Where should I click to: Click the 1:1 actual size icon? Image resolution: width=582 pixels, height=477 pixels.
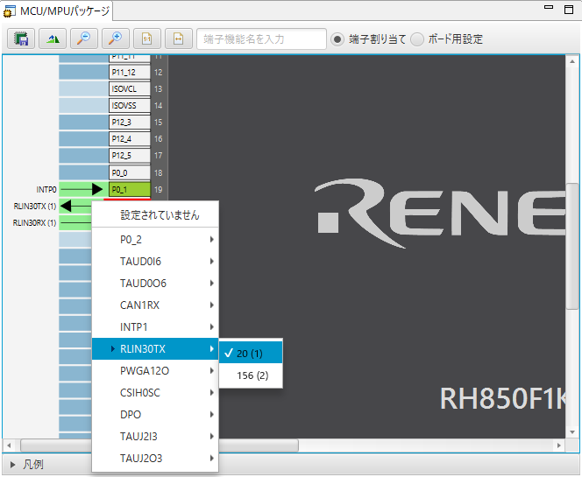pyautogui.click(x=147, y=39)
